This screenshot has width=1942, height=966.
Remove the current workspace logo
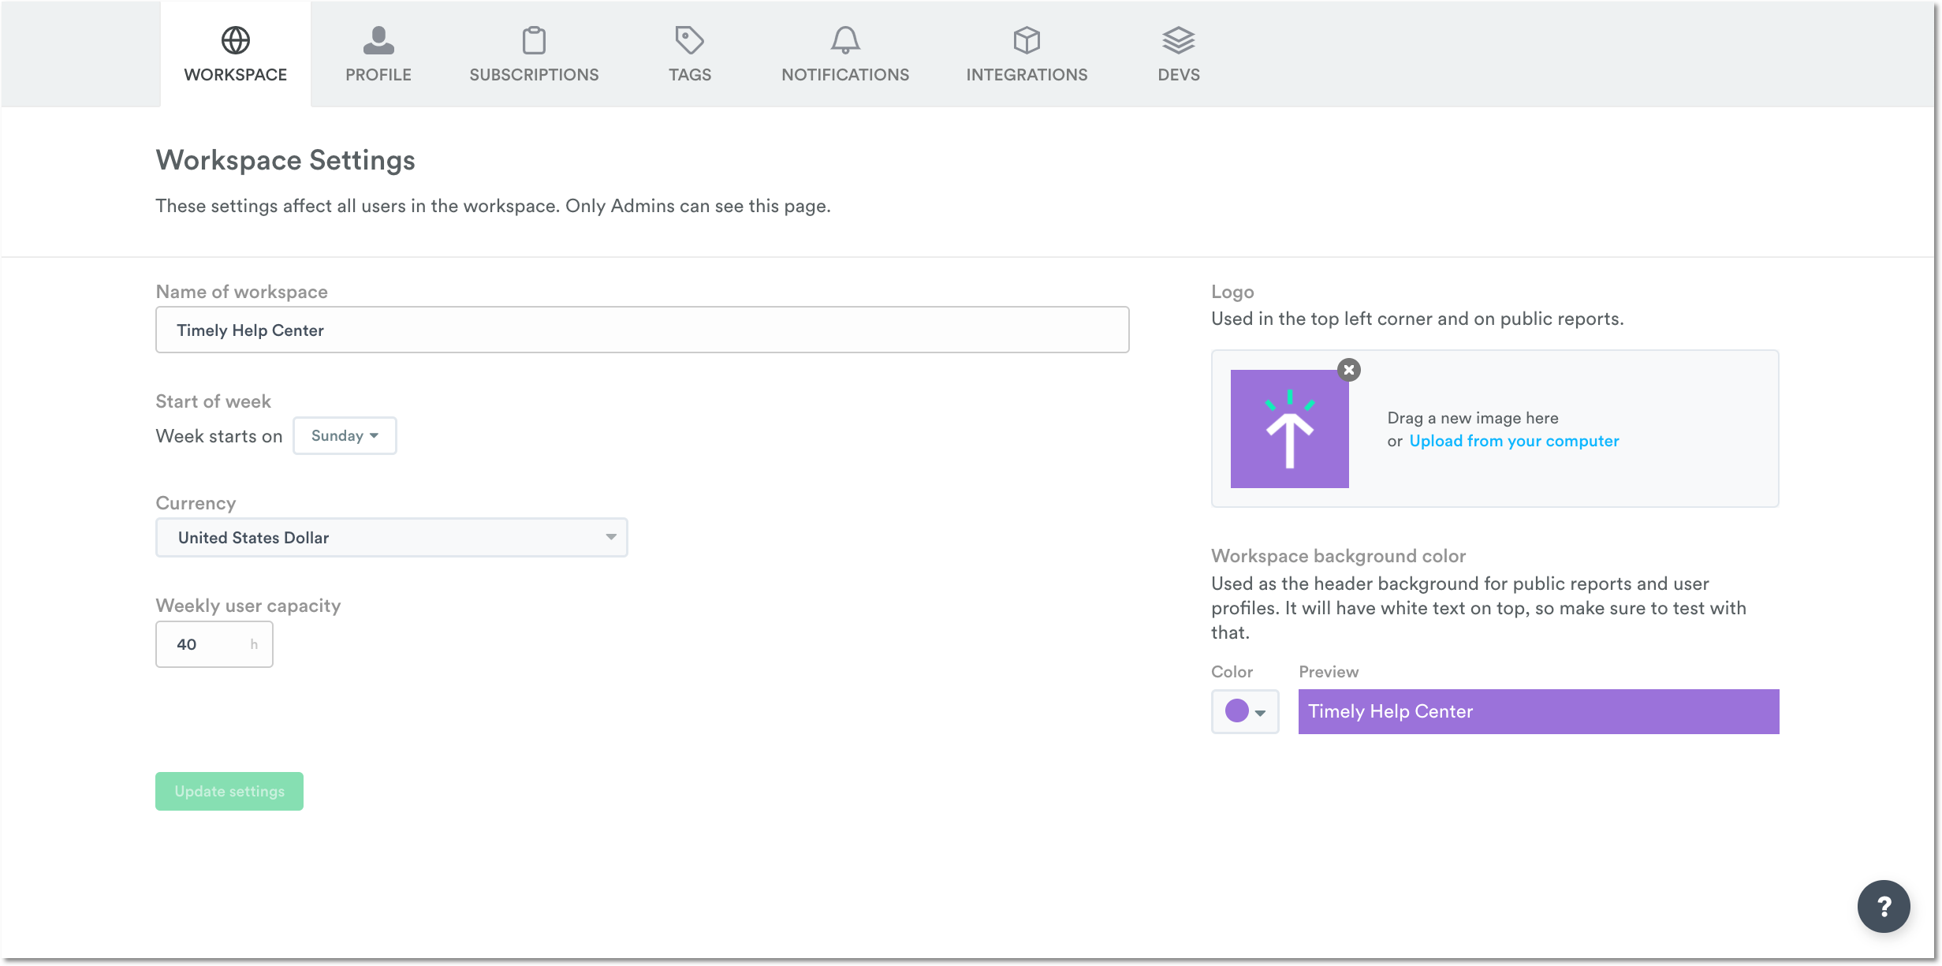click(x=1348, y=370)
